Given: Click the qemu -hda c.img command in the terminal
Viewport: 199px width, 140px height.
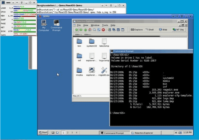Looking at the screenshot, I should pos(103,12).
